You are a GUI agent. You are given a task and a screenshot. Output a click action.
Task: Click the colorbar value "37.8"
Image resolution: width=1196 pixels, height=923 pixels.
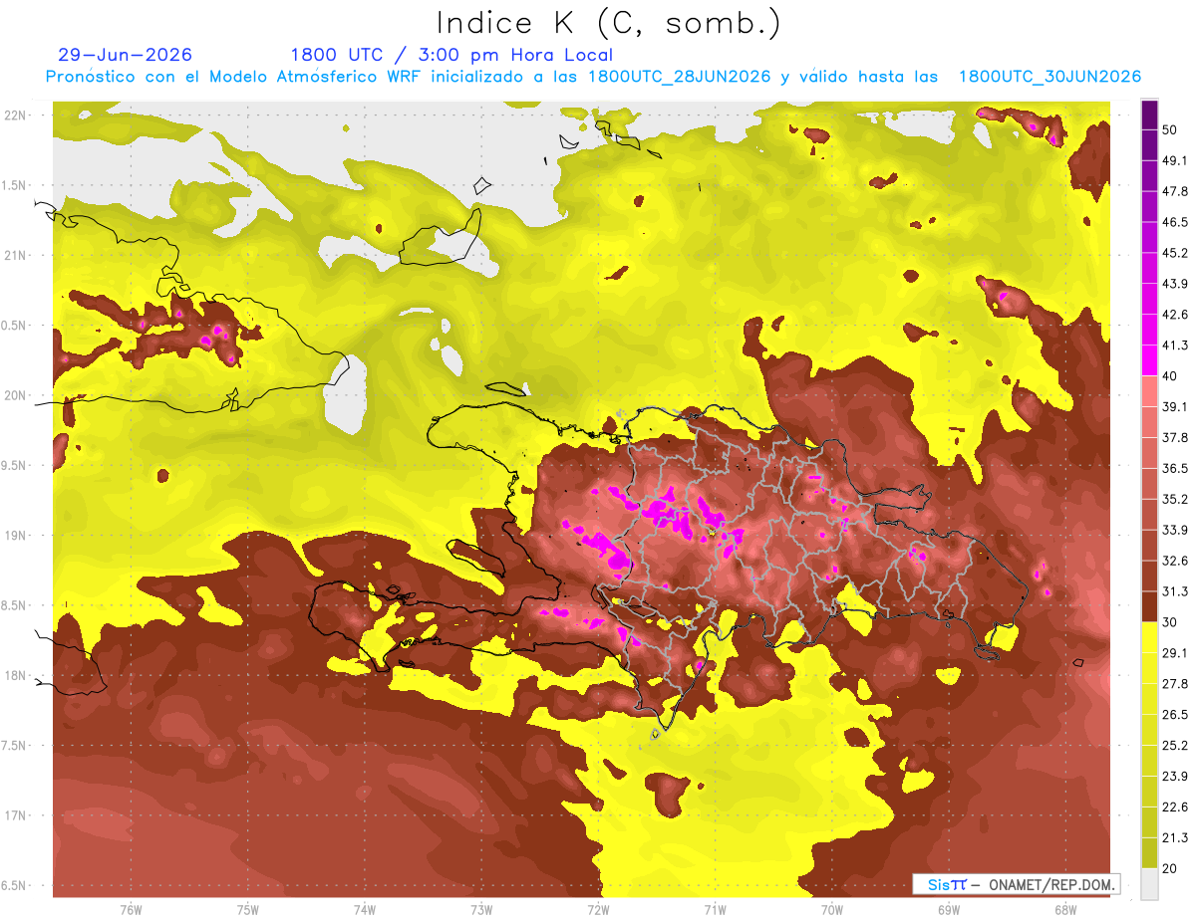1175,437
